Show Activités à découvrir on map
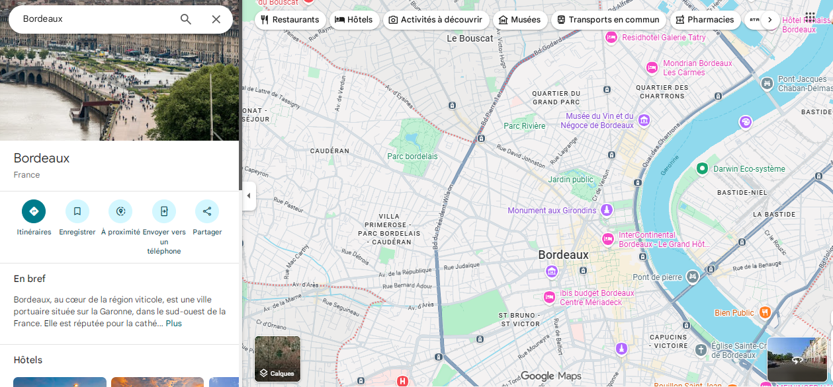Screen dimensions: 833x387 click(435, 20)
